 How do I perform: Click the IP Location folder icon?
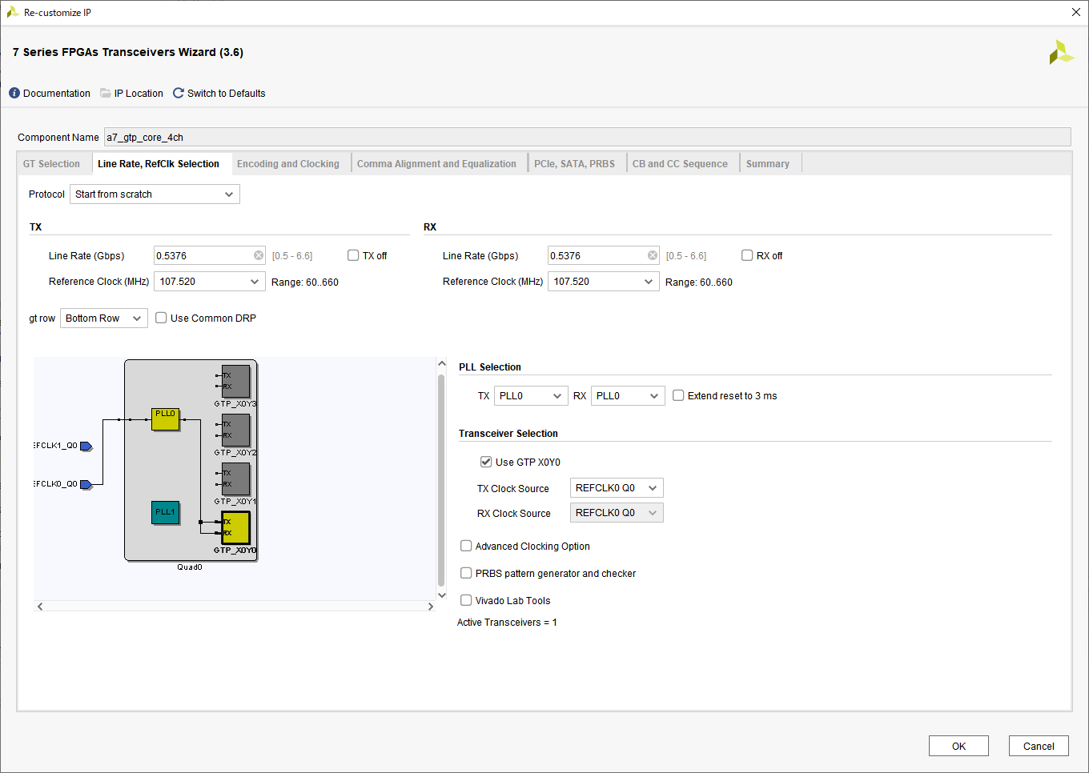(106, 94)
